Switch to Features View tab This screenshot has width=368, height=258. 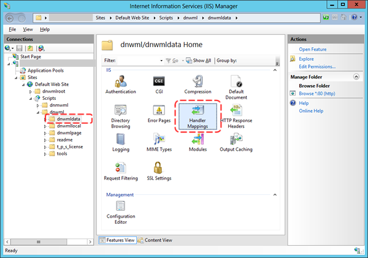pyautogui.click(x=117, y=240)
